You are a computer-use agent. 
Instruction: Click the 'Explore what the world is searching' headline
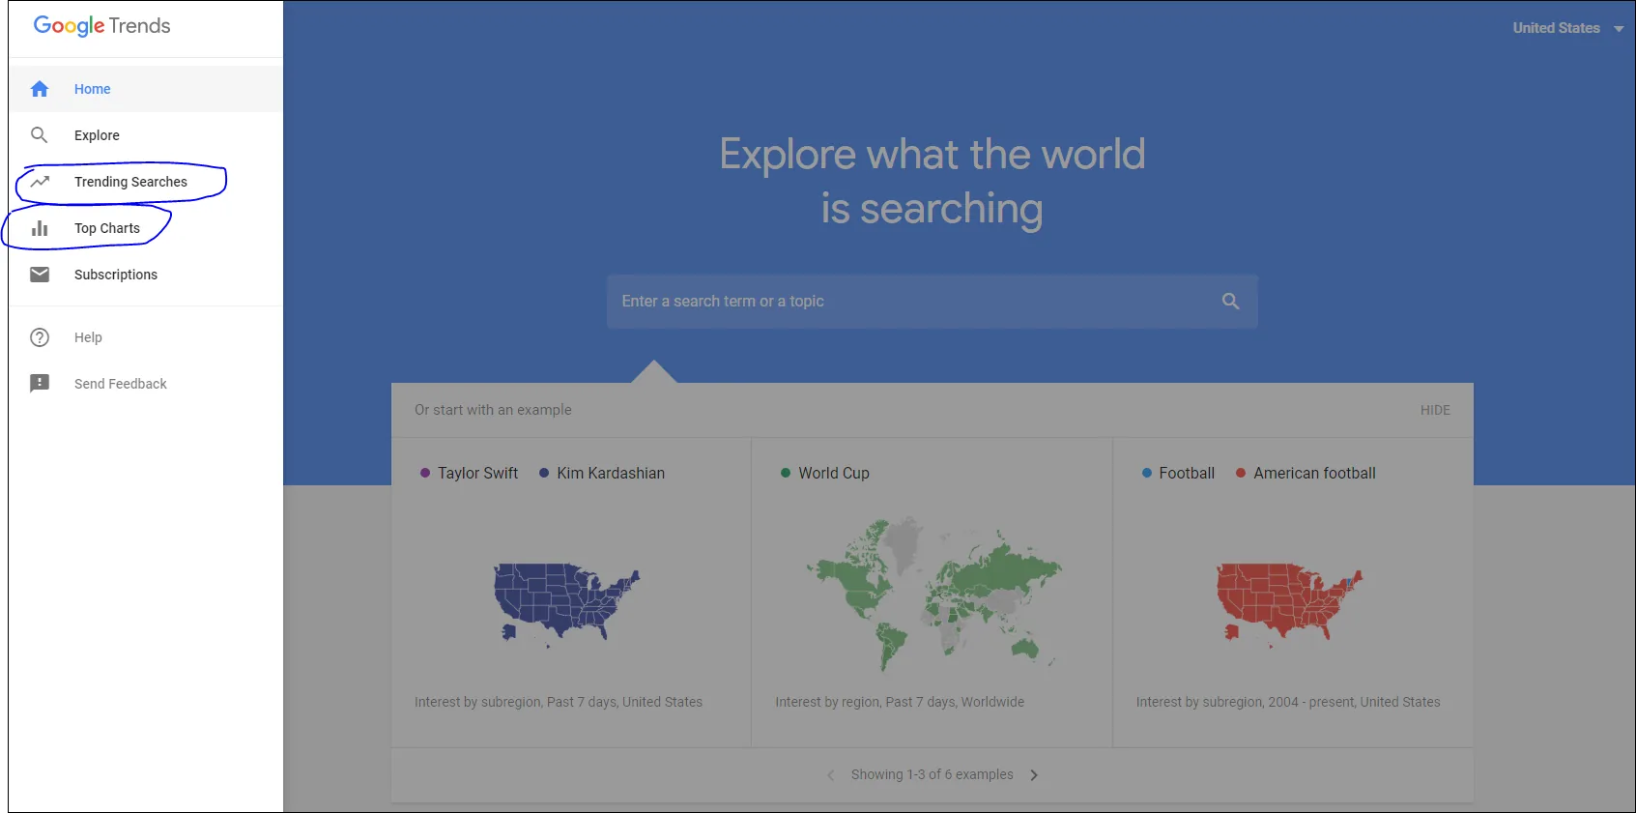(933, 181)
